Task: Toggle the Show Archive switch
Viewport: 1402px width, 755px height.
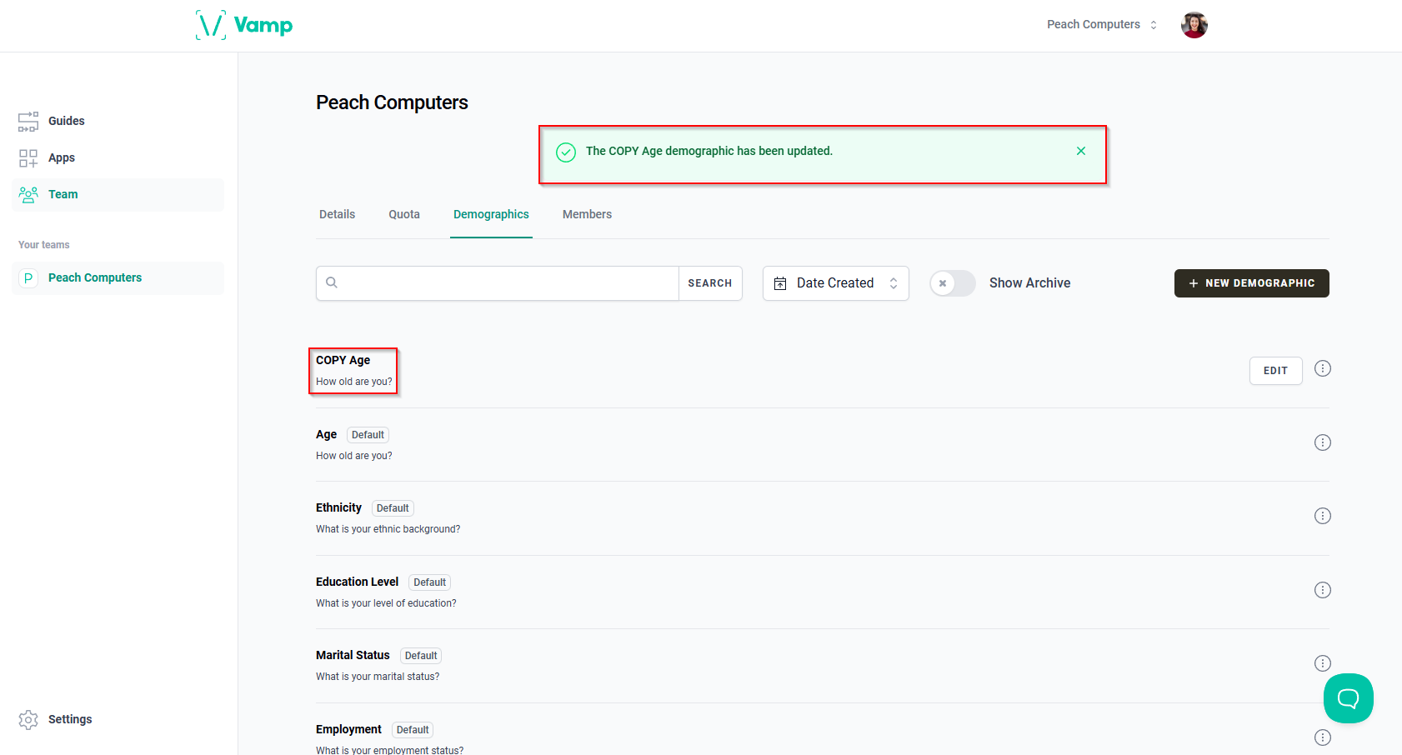Action: click(x=953, y=283)
